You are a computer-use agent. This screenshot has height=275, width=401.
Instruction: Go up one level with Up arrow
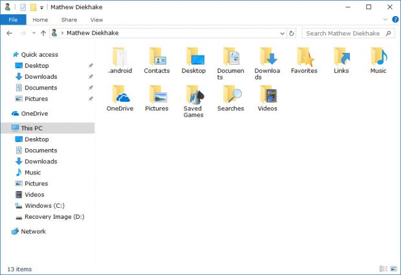[x=43, y=33]
